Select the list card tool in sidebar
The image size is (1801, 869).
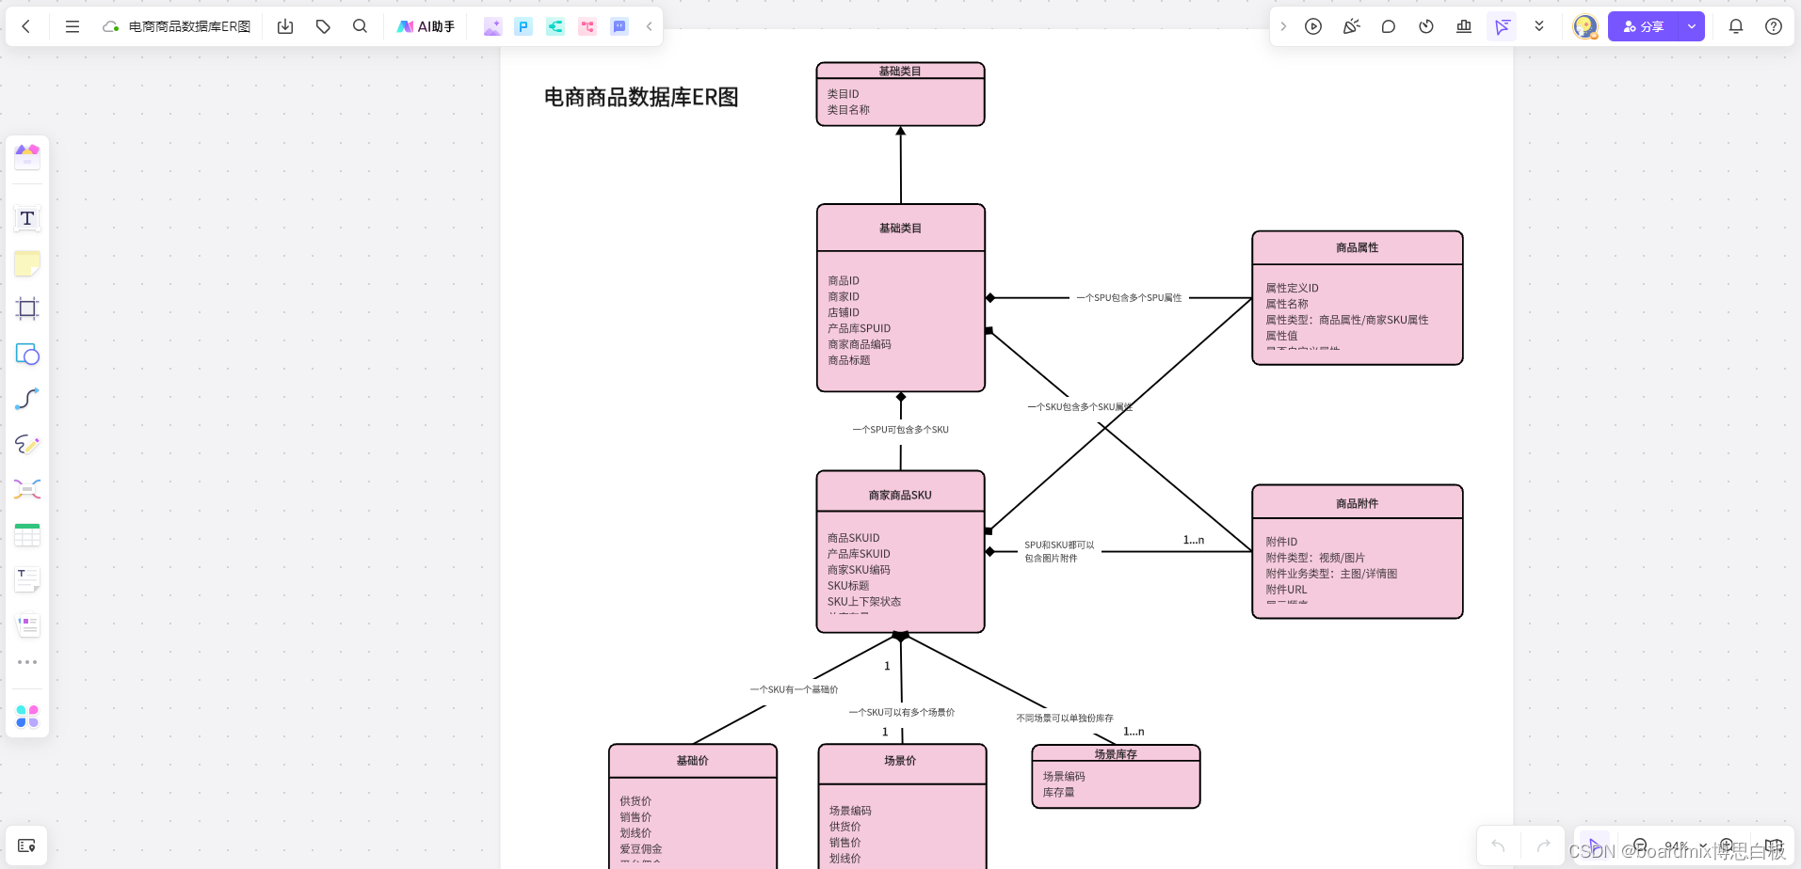tap(27, 624)
